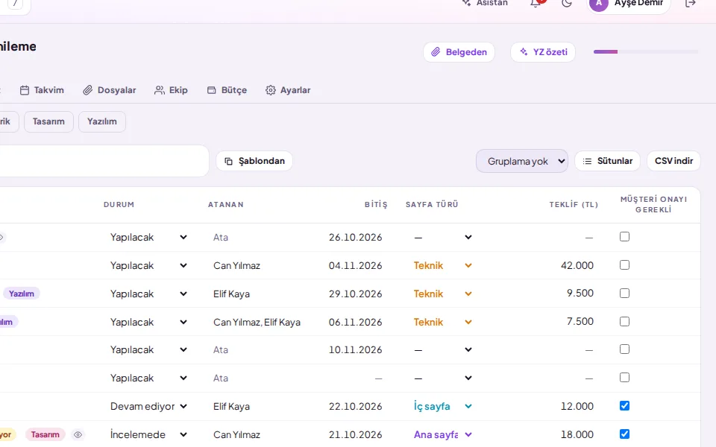Open the notifications bell
The height and width of the screenshot is (447, 716).
[536, 3]
